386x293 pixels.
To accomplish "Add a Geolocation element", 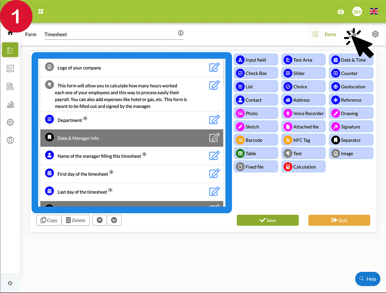I will [351, 87].
